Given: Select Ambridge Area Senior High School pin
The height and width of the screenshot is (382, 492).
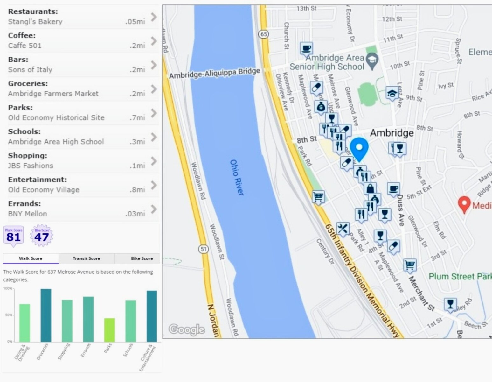Looking at the screenshot, I should pos(372,61).
